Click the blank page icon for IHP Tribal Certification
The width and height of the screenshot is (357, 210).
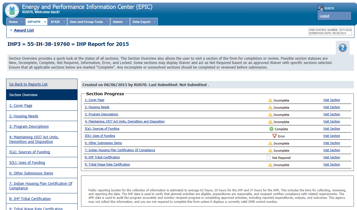269,157
